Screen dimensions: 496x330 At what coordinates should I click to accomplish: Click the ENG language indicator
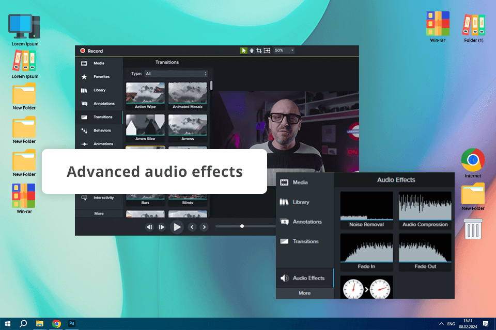pos(451,324)
